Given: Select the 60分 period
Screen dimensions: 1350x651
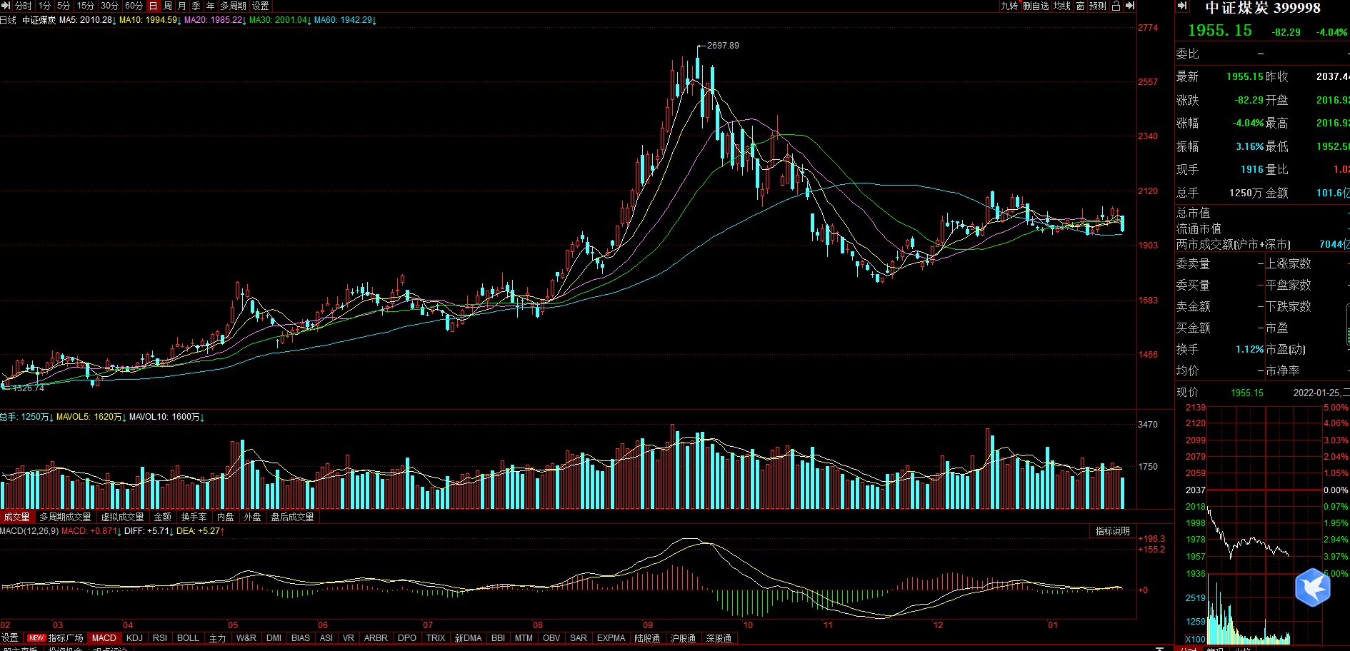Looking at the screenshot, I should click(x=134, y=6).
